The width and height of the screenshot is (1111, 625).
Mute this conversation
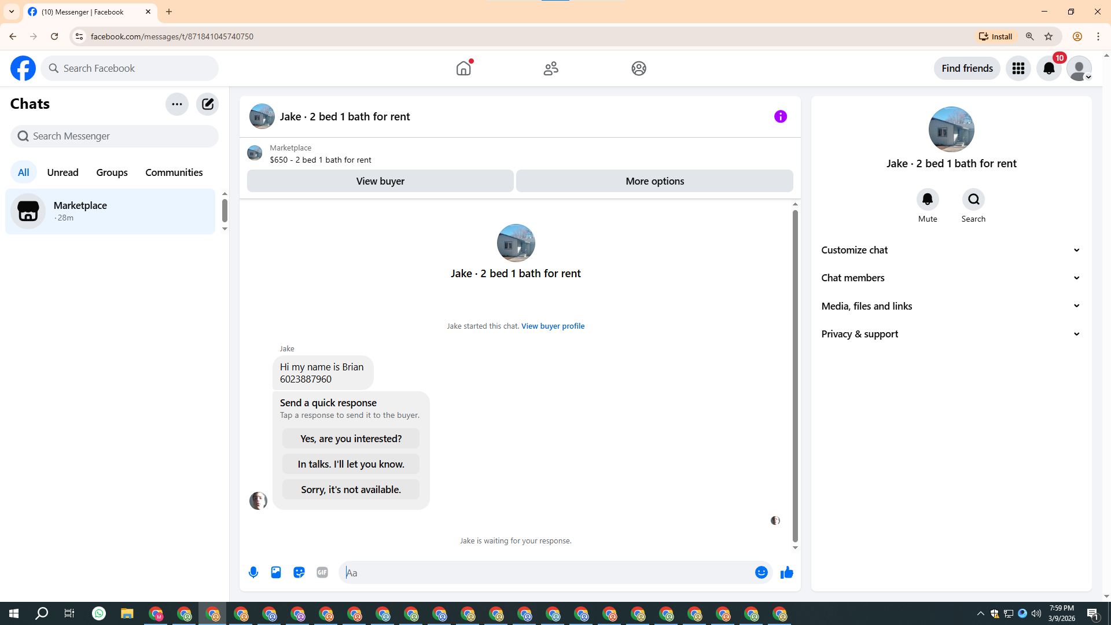point(928,200)
